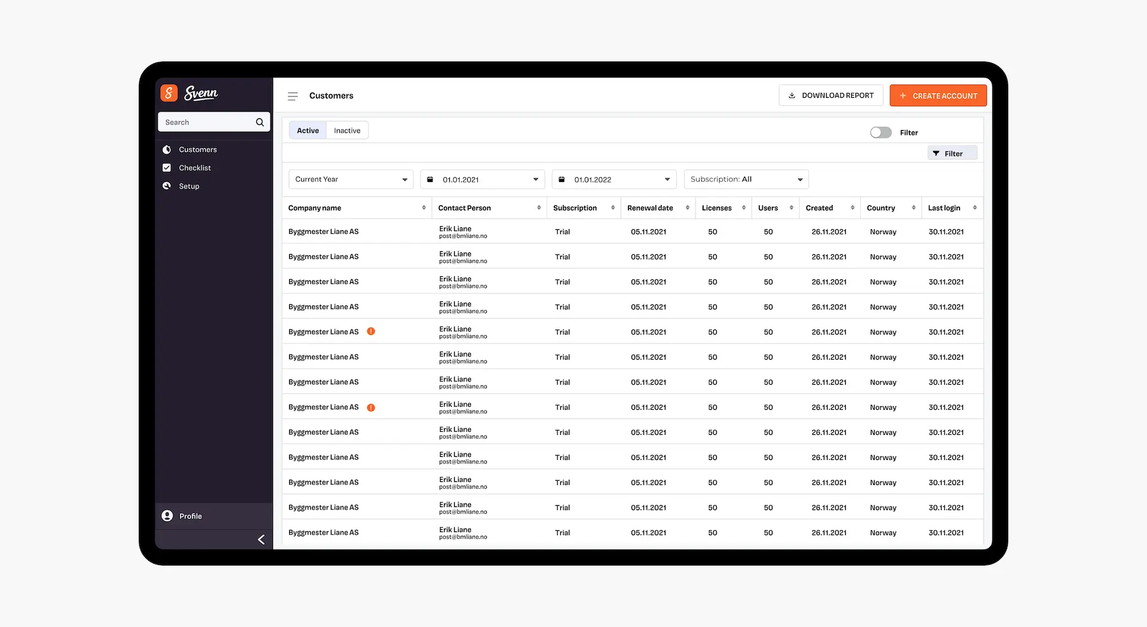Open the Profile avatar icon
Image resolution: width=1147 pixels, height=627 pixels.
click(167, 516)
